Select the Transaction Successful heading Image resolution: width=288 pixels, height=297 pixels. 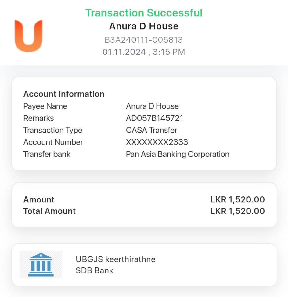click(144, 13)
